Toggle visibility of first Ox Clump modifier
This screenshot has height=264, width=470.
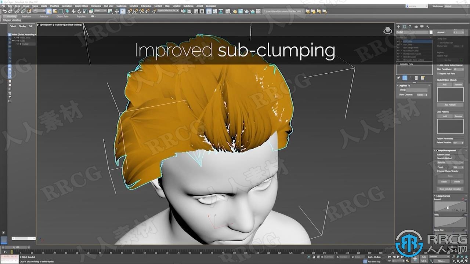tap(398, 41)
